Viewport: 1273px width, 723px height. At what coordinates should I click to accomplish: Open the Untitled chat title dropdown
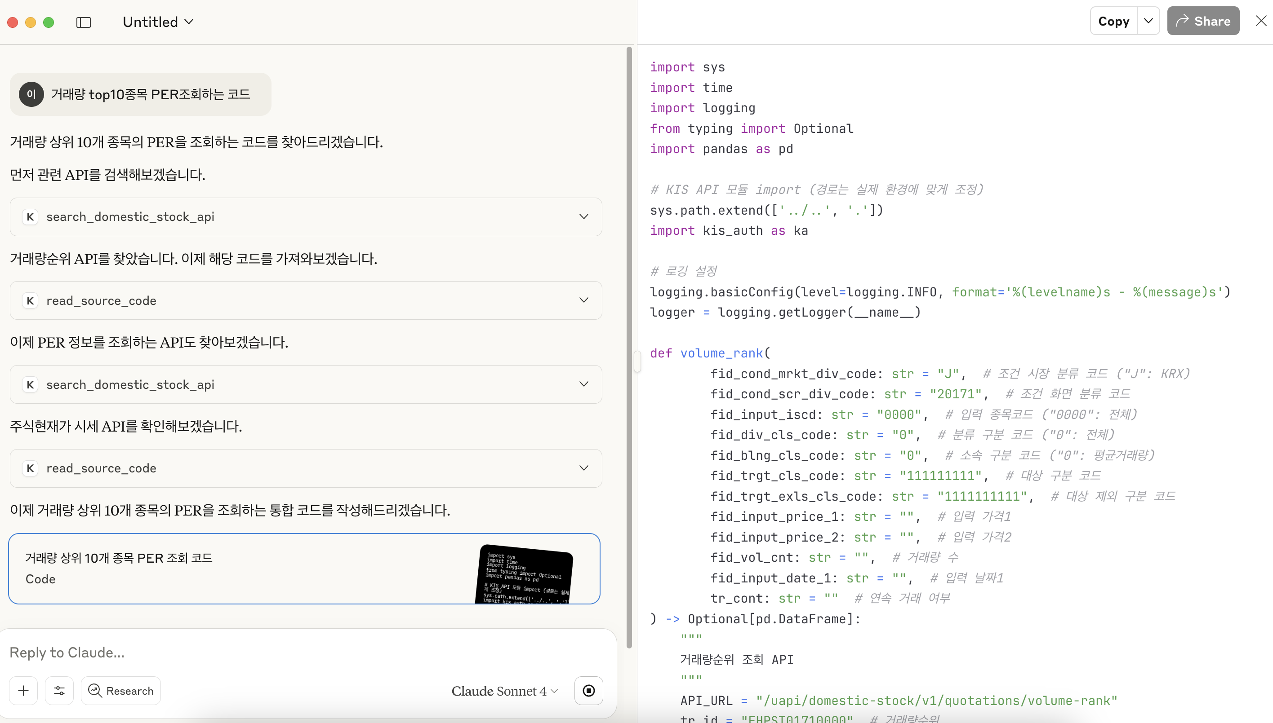(158, 22)
